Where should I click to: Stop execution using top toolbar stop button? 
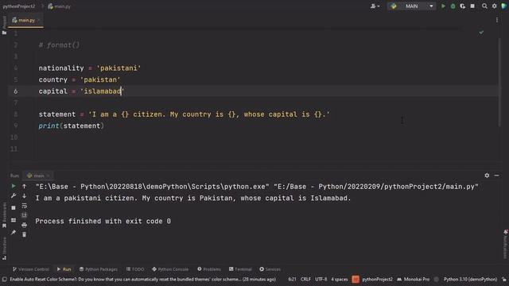(472, 6)
